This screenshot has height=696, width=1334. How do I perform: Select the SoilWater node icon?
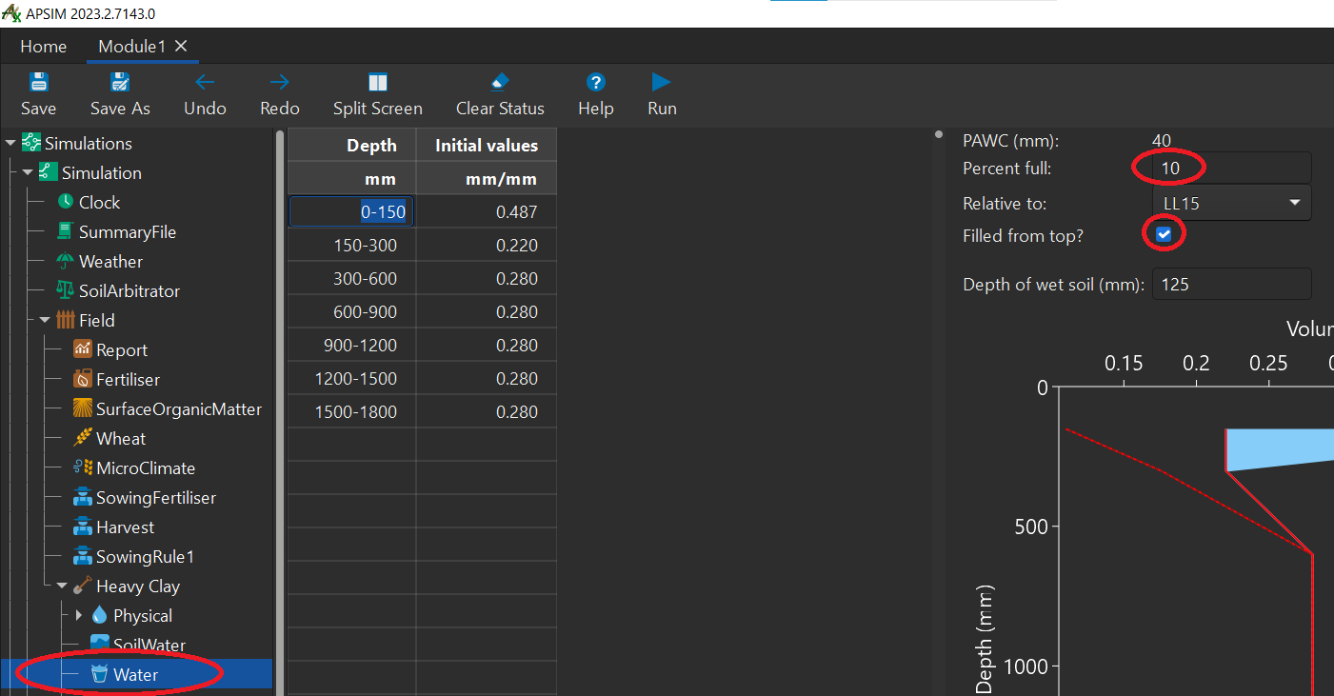[x=99, y=642]
